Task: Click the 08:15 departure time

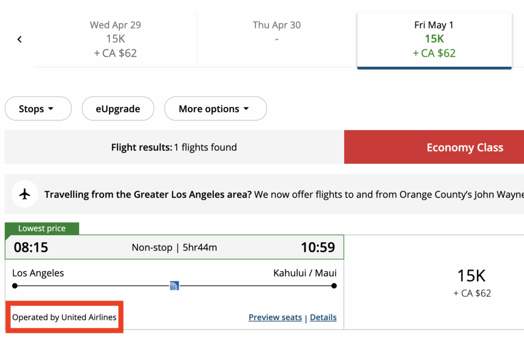Action: (31, 248)
